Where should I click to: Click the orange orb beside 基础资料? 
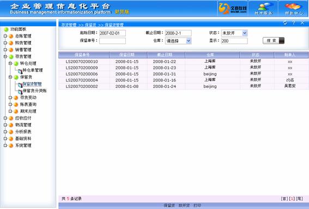(11, 139)
